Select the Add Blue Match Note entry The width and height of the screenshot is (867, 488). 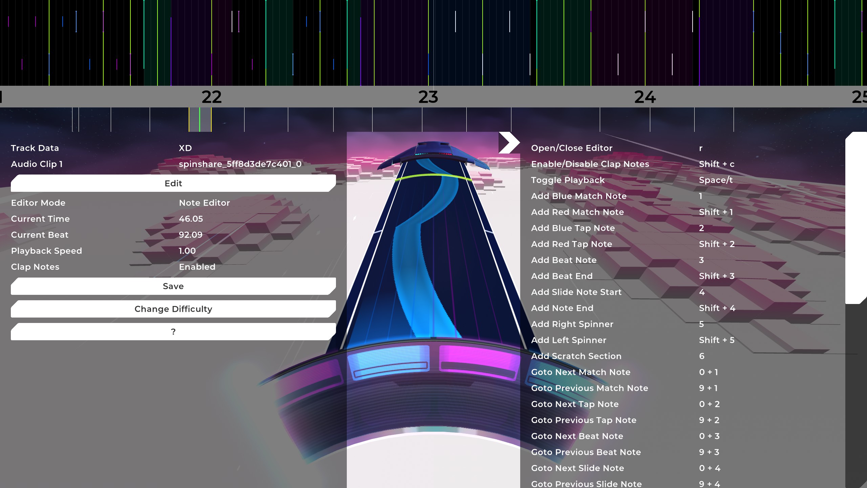(x=578, y=196)
